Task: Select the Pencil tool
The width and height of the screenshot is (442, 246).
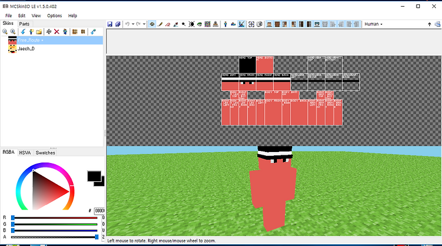Action: click(160, 24)
